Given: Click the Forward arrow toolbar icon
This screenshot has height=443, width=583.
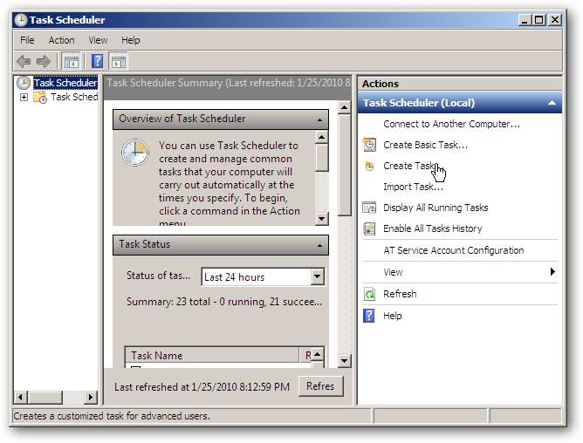Looking at the screenshot, I should tap(44, 61).
